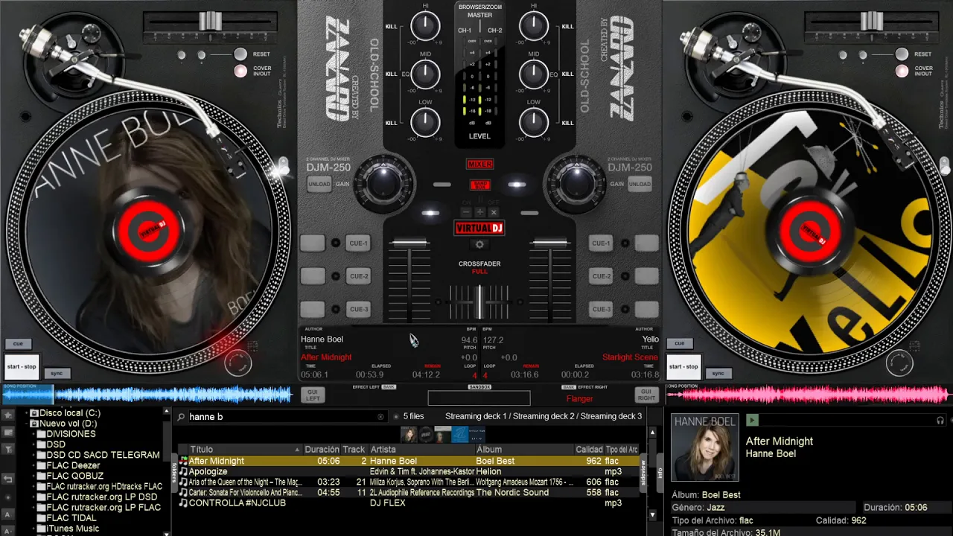The height and width of the screenshot is (536, 953).
Task: Click the DIVISIONES folder icon
Action: [x=42, y=434]
